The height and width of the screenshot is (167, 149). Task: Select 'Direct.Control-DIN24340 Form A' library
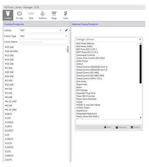pos(92,67)
